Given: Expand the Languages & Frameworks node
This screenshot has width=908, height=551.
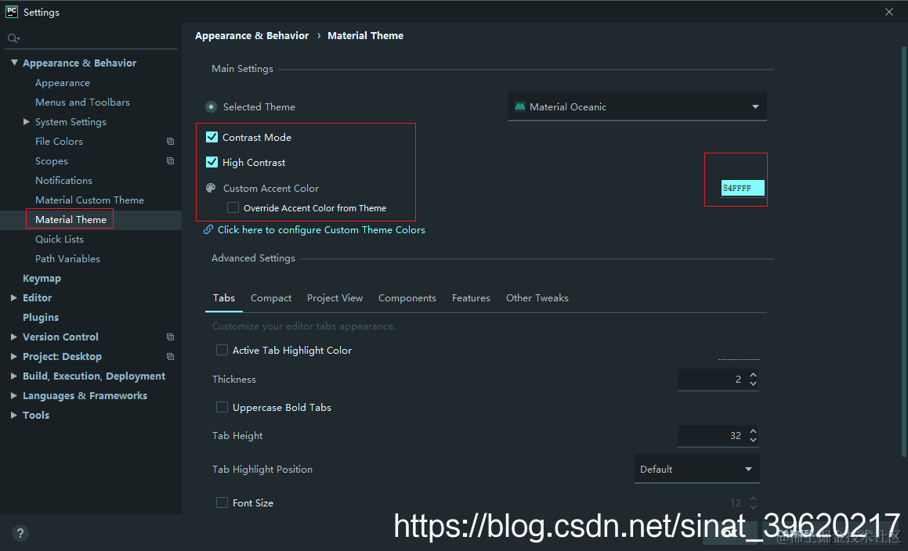Looking at the screenshot, I should [x=14, y=396].
